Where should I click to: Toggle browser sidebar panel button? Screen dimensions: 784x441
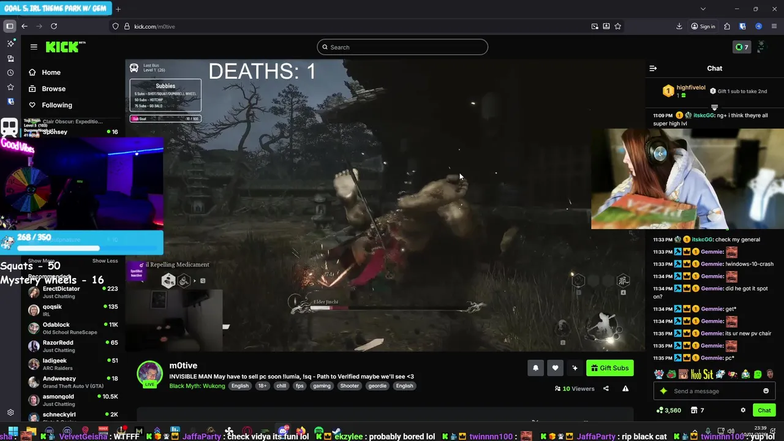[x=10, y=26]
